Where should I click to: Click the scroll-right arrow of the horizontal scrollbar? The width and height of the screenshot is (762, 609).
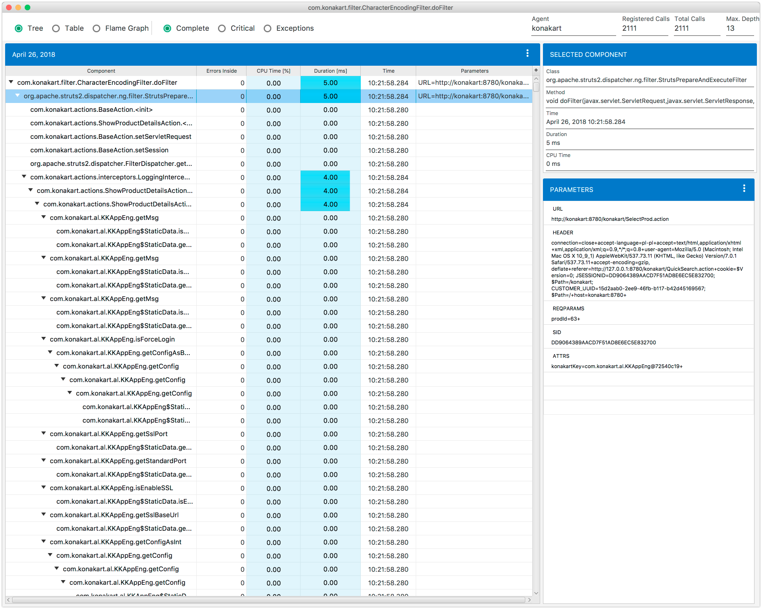[529, 600]
